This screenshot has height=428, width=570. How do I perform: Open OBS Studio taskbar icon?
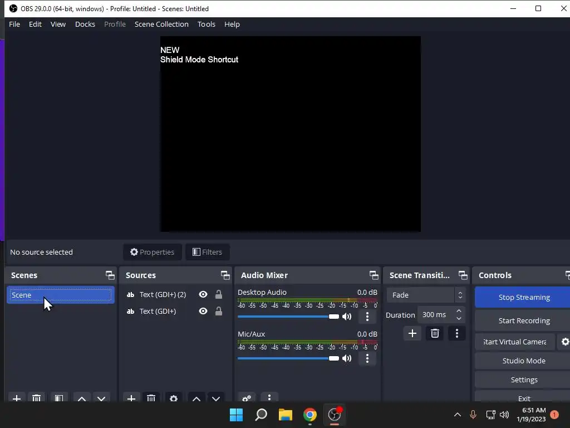(335, 415)
